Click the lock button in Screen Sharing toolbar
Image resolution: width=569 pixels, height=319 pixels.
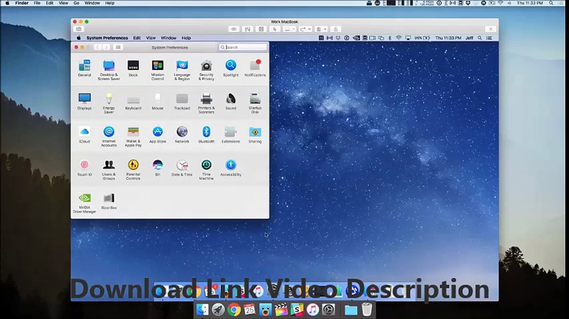pyautogui.click(x=335, y=29)
